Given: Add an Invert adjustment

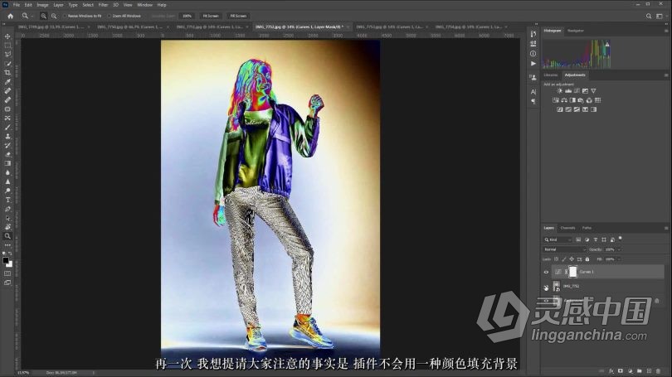Looking at the screenshot, I should (560, 109).
